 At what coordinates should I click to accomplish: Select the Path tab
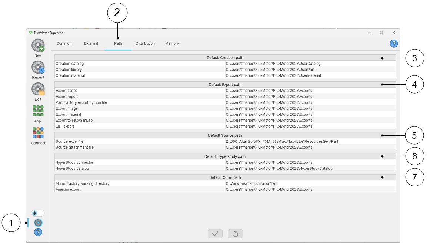tap(118, 44)
